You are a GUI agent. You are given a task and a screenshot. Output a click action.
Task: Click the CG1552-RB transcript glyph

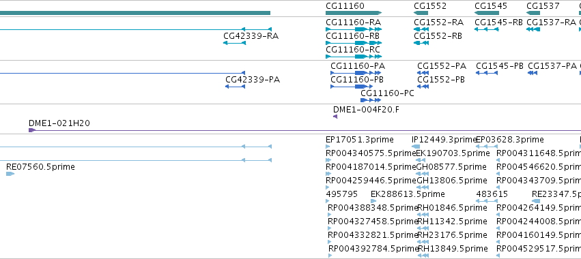421,43
